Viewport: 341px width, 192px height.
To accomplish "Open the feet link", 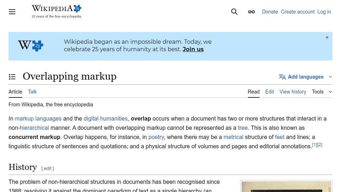I will pos(280,137).
